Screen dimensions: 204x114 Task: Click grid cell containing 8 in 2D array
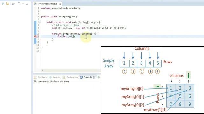click(180, 104)
